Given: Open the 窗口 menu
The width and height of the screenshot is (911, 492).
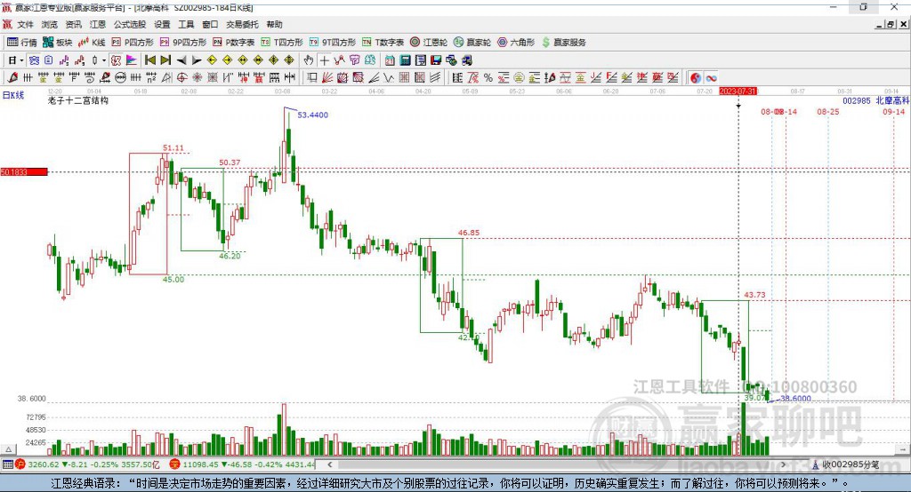Looking at the screenshot, I should coord(210,24).
